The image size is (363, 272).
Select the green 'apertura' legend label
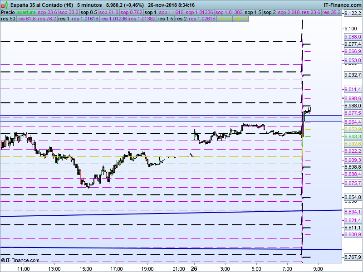click(26, 13)
